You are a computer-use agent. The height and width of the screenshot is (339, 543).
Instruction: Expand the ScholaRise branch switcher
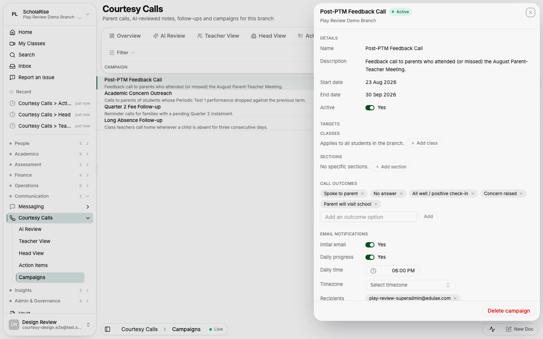[50, 14]
